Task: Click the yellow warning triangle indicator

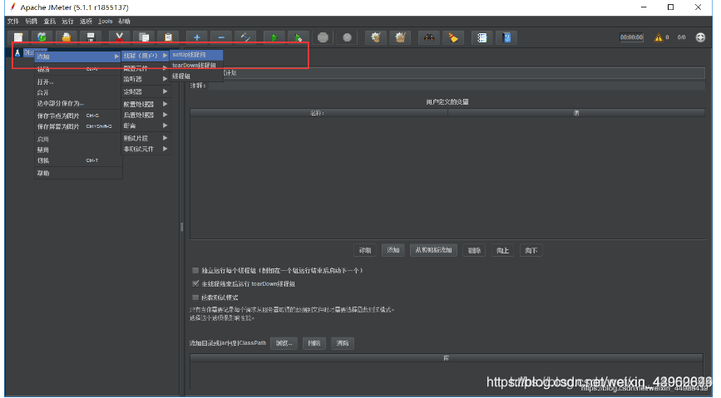Action: click(x=659, y=37)
